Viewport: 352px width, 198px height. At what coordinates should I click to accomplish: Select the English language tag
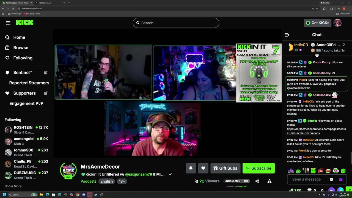click(106, 181)
